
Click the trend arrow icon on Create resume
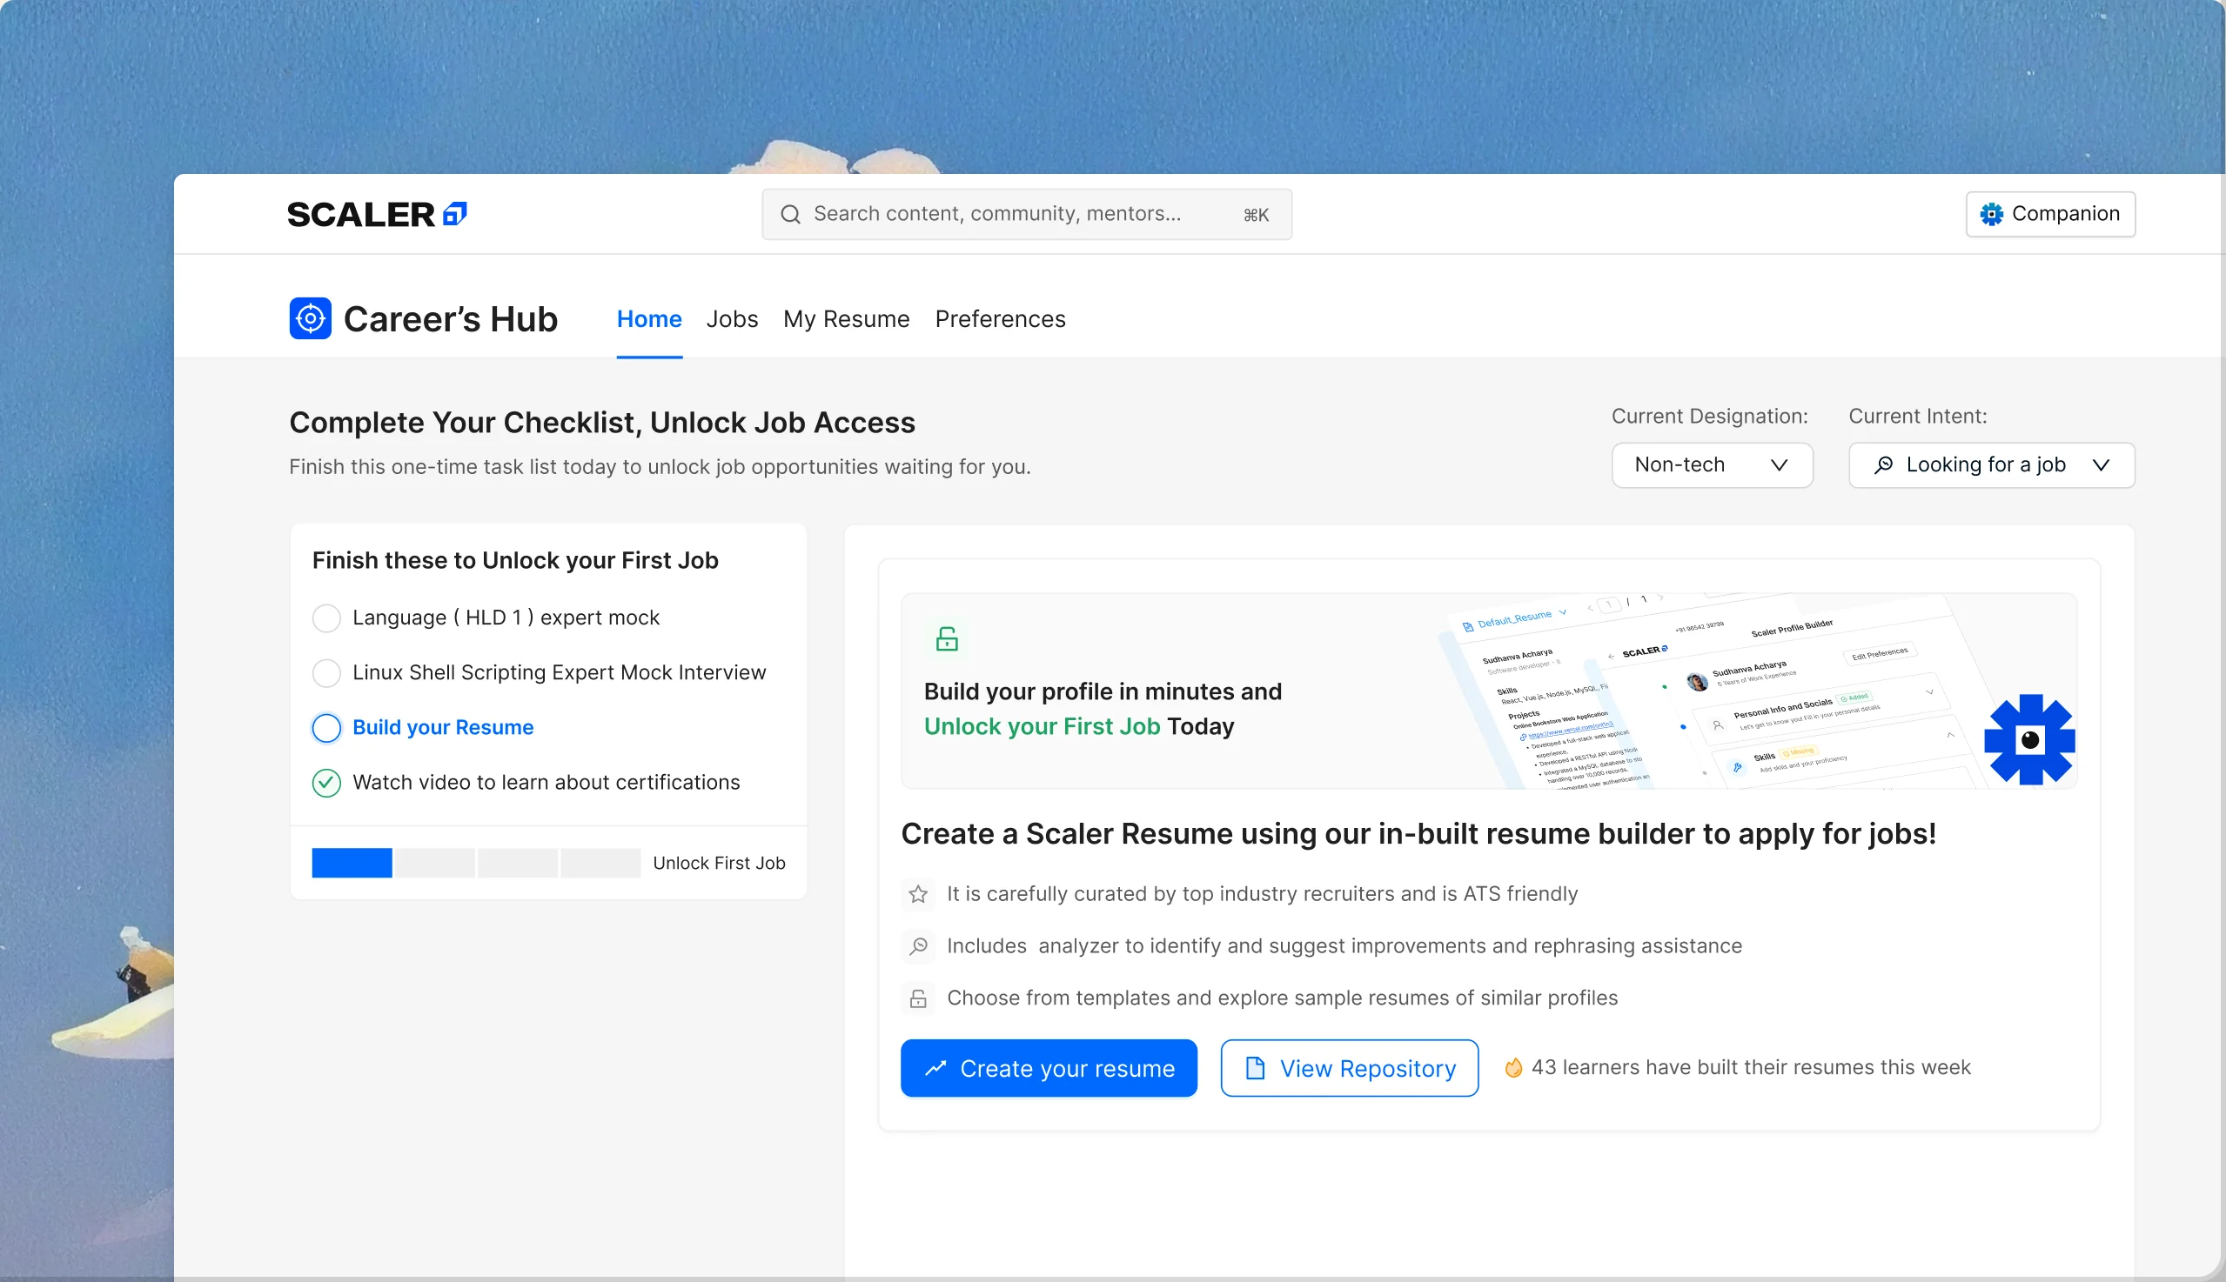pyautogui.click(x=935, y=1068)
